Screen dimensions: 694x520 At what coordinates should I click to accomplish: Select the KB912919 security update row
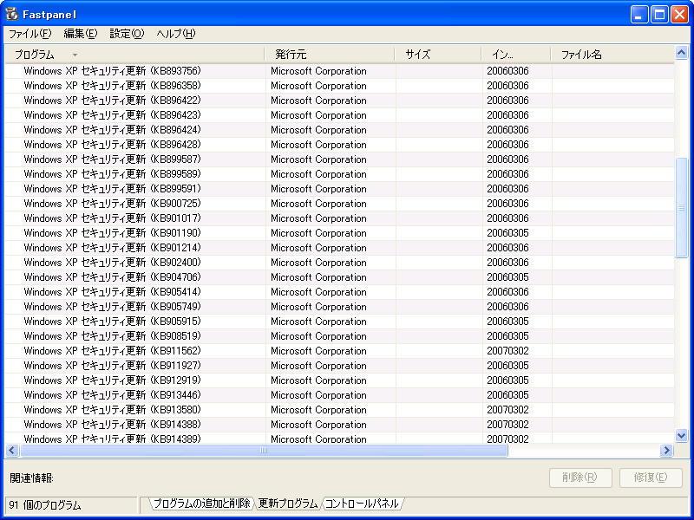point(339,380)
